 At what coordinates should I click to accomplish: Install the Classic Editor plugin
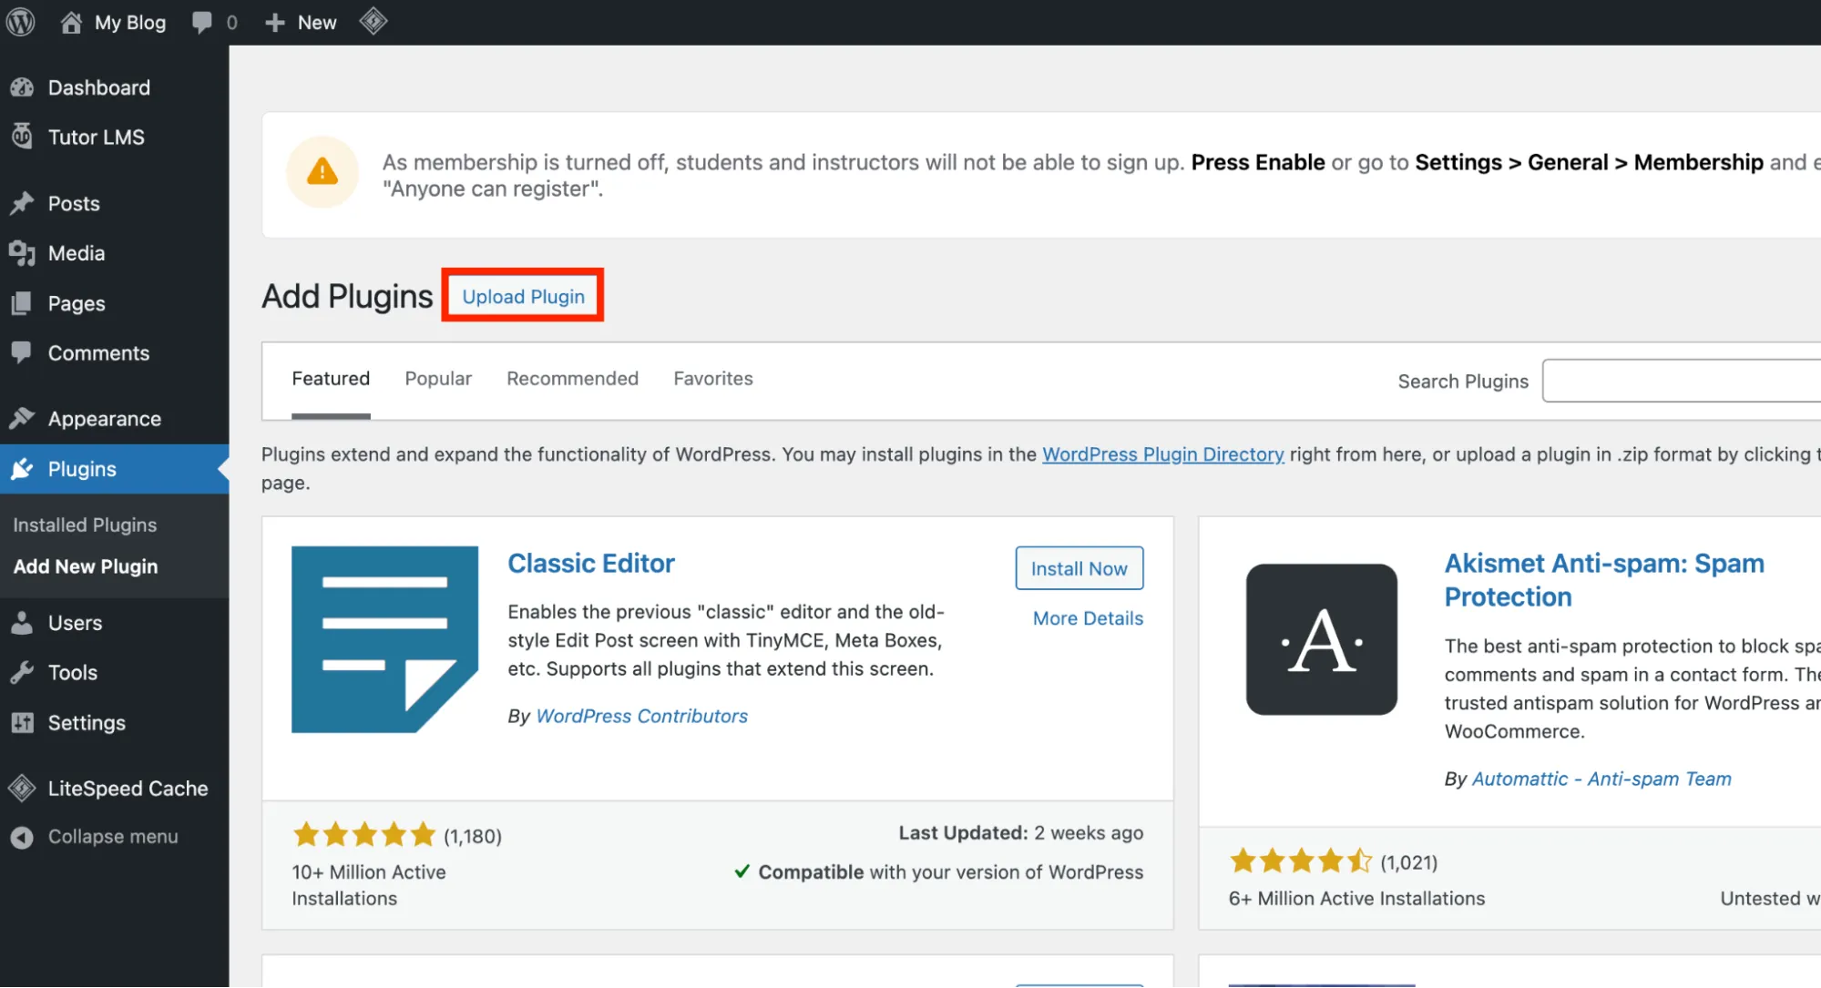[1079, 568]
